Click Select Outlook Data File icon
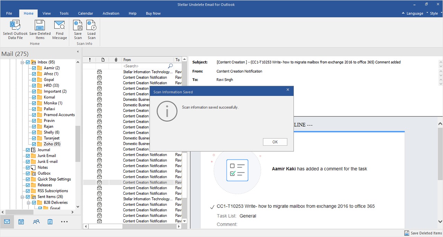Image resolution: width=443 pixels, height=237 pixels. click(15, 25)
